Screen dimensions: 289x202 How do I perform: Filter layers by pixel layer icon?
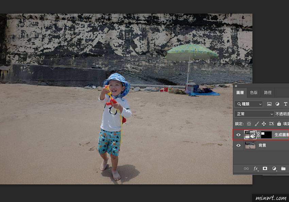(269, 104)
